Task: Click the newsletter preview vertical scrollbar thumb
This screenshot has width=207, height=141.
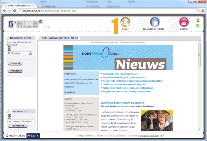Action: click(x=200, y=55)
